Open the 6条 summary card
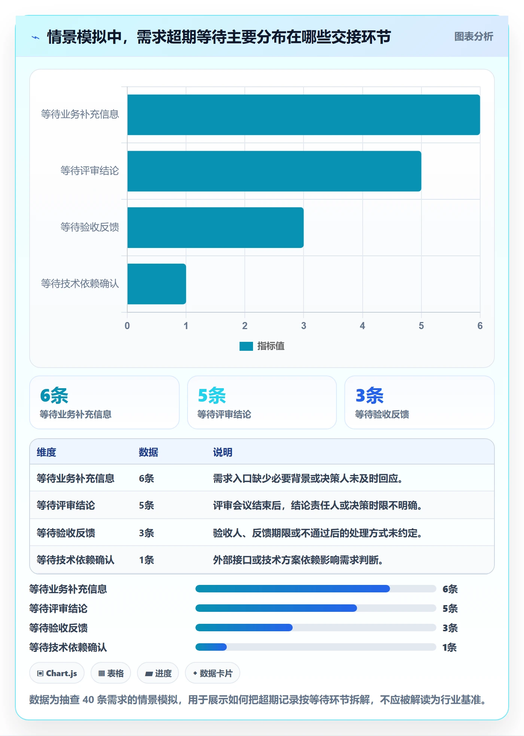 104,402
